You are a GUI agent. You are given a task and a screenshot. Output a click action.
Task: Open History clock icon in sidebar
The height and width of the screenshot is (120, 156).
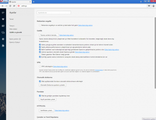[3, 39]
